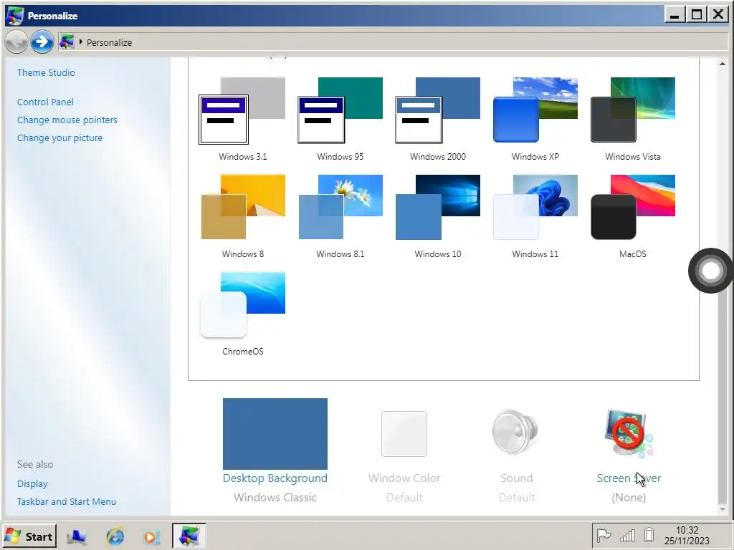Choose the MacOS theme icon
Viewport: 734px width, 550px height.
(x=633, y=207)
